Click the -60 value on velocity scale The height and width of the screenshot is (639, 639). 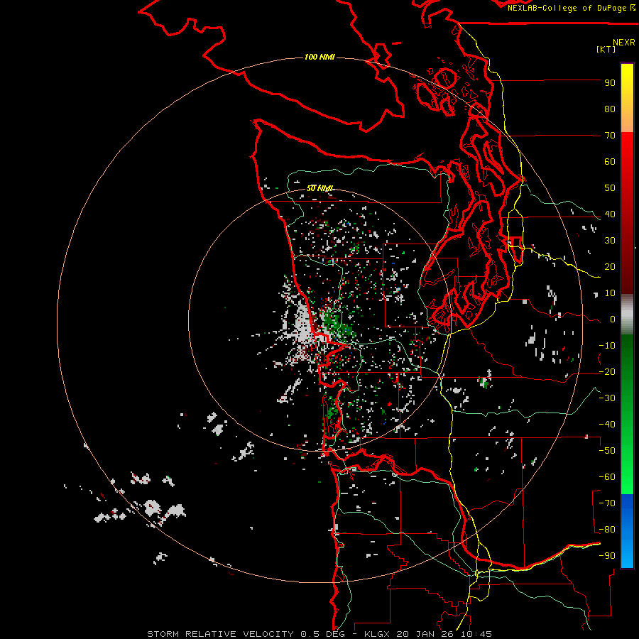pos(607,477)
